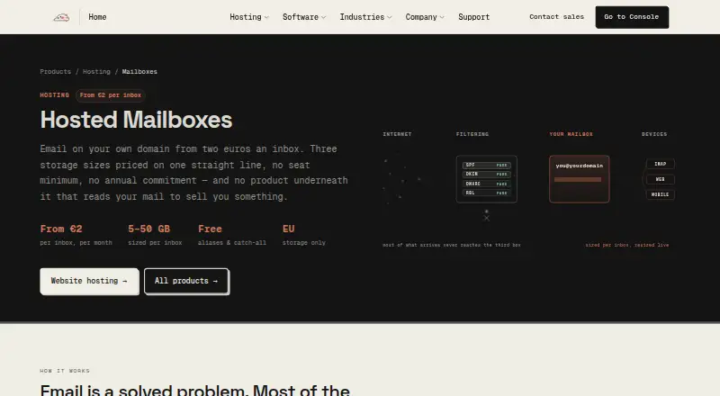
Task: Click the cloud logo icon
Action: coord(61,17)
